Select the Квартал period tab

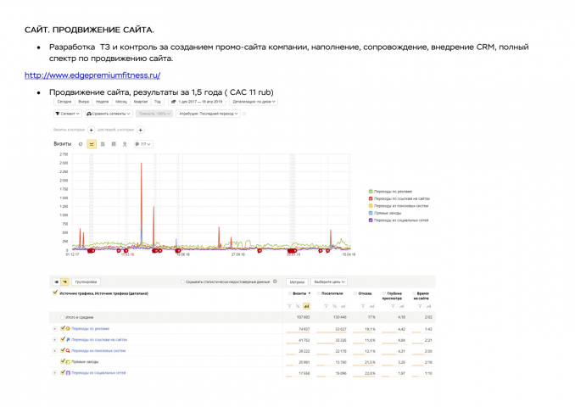(141, 102)
